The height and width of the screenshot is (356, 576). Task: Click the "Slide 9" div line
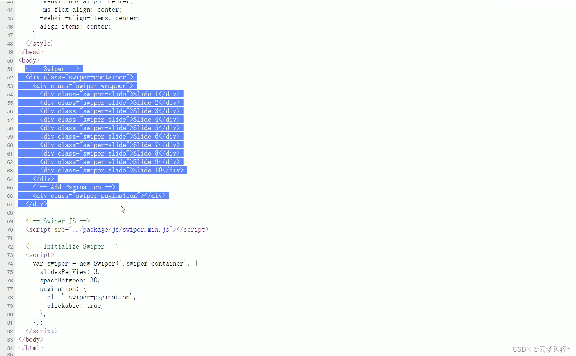pyautogui.click(x=110, y=162)
